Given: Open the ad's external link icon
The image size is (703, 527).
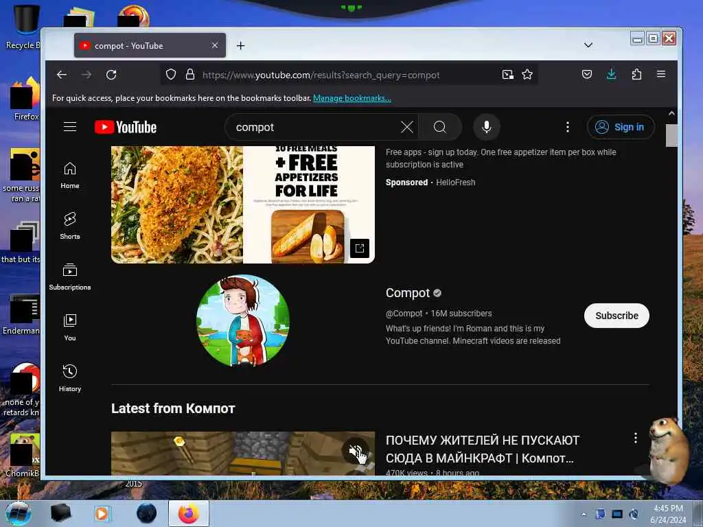Looking at the screenshot, I should click(360, 248).
